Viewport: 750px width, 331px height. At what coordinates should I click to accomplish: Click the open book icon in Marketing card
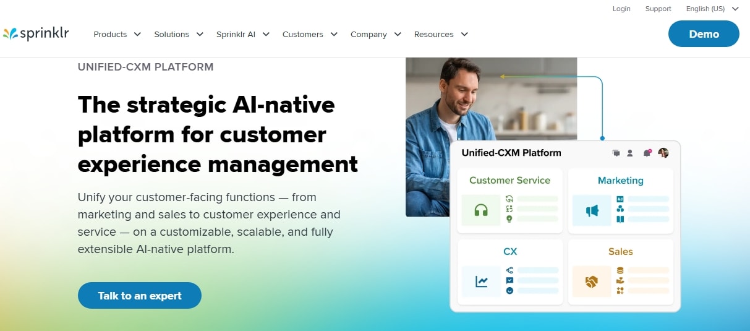tap(620, 218)
